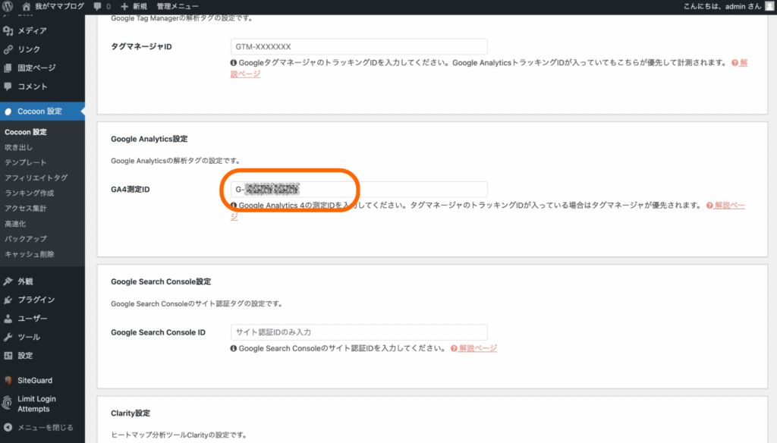Open the メディア sidebar menu
This screenshot has width=777, height=443.
tap(32, 31)
